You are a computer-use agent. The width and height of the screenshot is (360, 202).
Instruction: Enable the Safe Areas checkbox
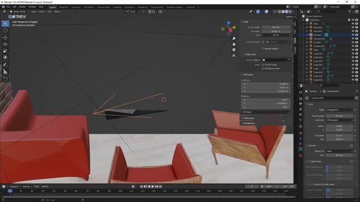coord(309,162)
